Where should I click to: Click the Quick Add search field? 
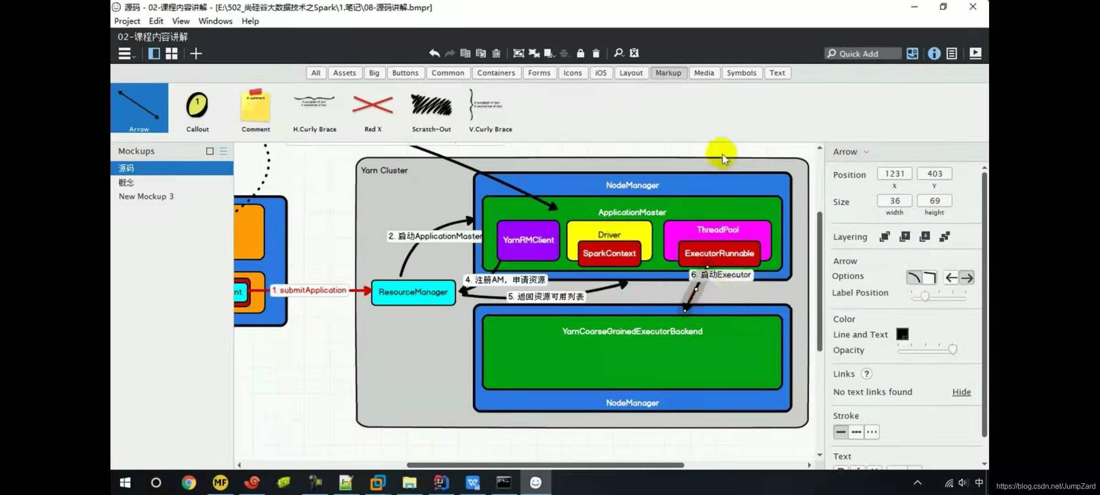(863, 54)
